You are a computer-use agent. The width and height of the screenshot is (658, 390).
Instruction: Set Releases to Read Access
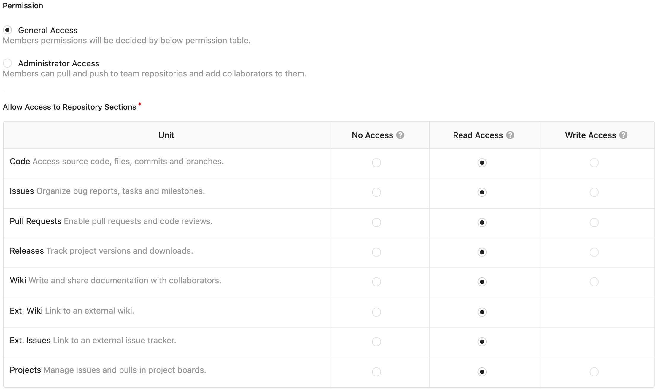coord(482,252)
